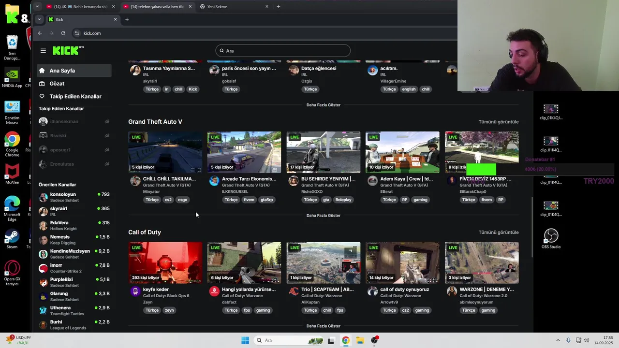This screenshot has width=619, height=348.
Task: Click PurpleBixi avatar in recommended list
Action: 43,282
